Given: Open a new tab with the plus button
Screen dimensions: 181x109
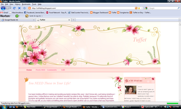Looking at the screenshot, I should 74,20.
